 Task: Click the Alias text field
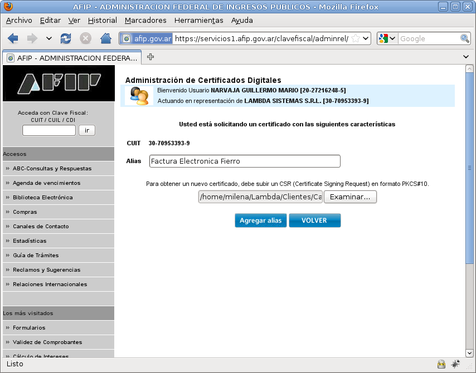point(245,161)
